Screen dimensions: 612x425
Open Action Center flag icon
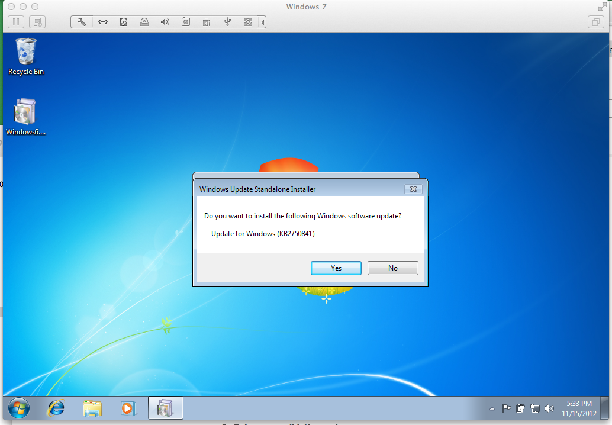506,408
